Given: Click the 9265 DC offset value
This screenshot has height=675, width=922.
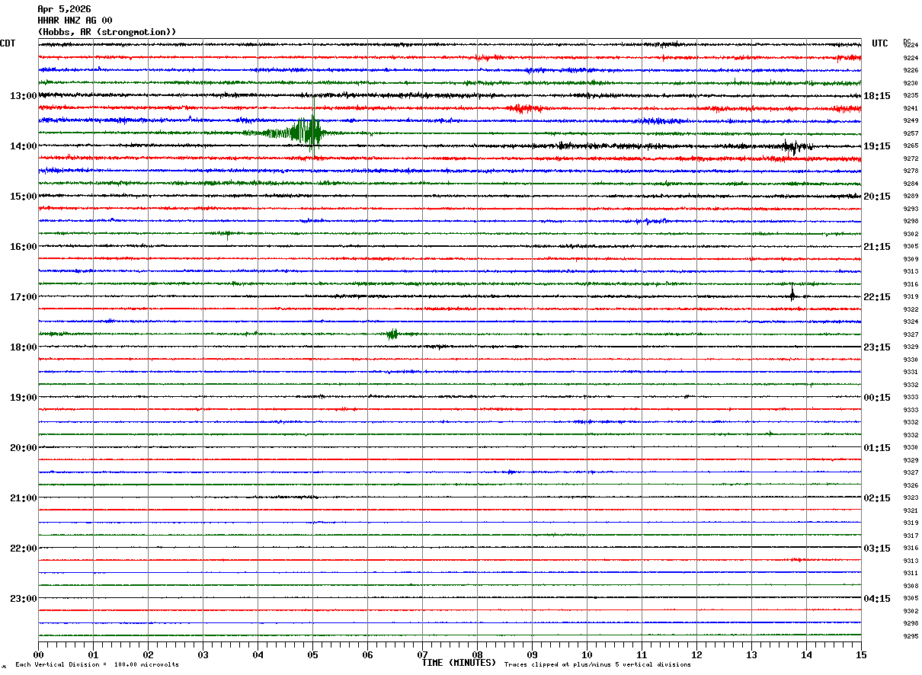Looking at the screenshot, I should pyautogui.click(x=911, y=146).
